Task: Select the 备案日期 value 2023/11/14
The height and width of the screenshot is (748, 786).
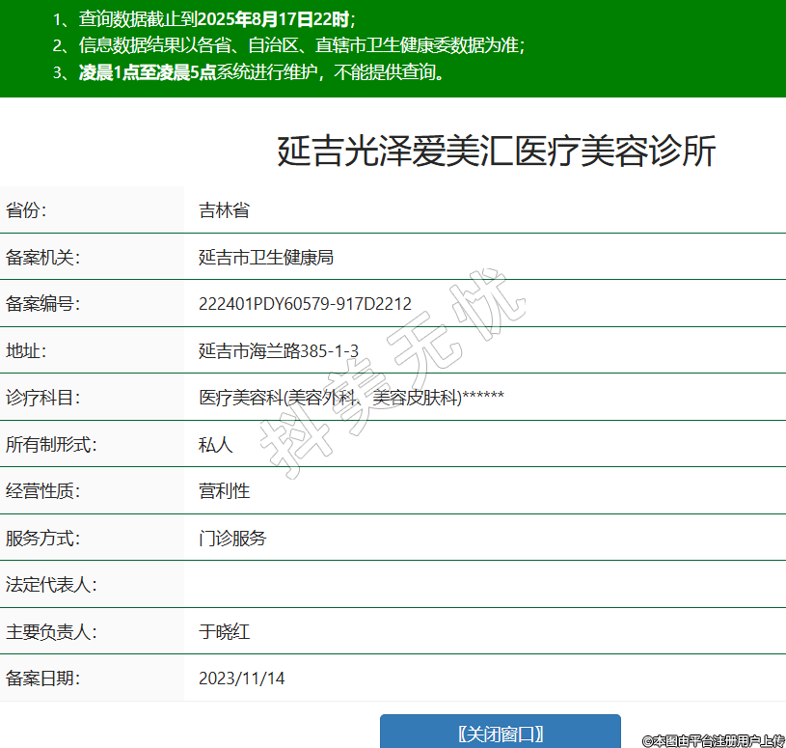Action: point(242,679)
